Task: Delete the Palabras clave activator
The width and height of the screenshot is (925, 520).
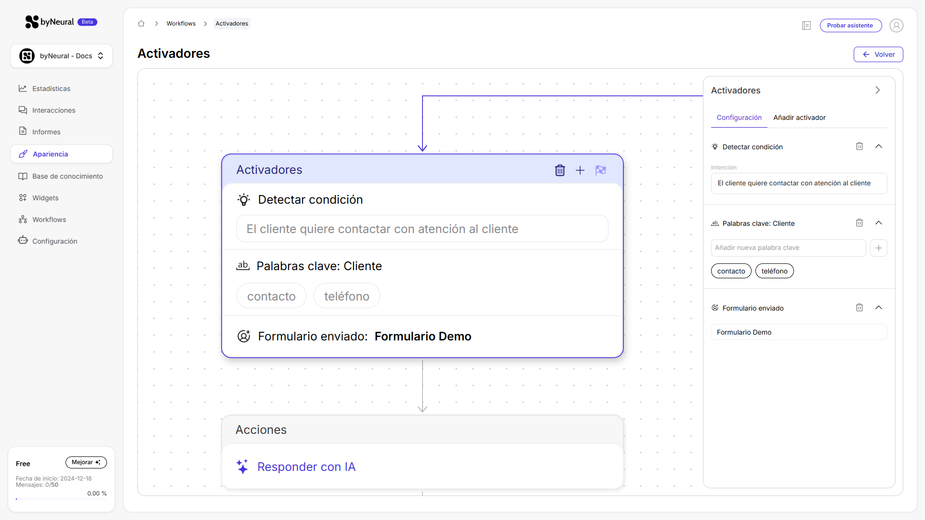Action: (x=859, y=223)
